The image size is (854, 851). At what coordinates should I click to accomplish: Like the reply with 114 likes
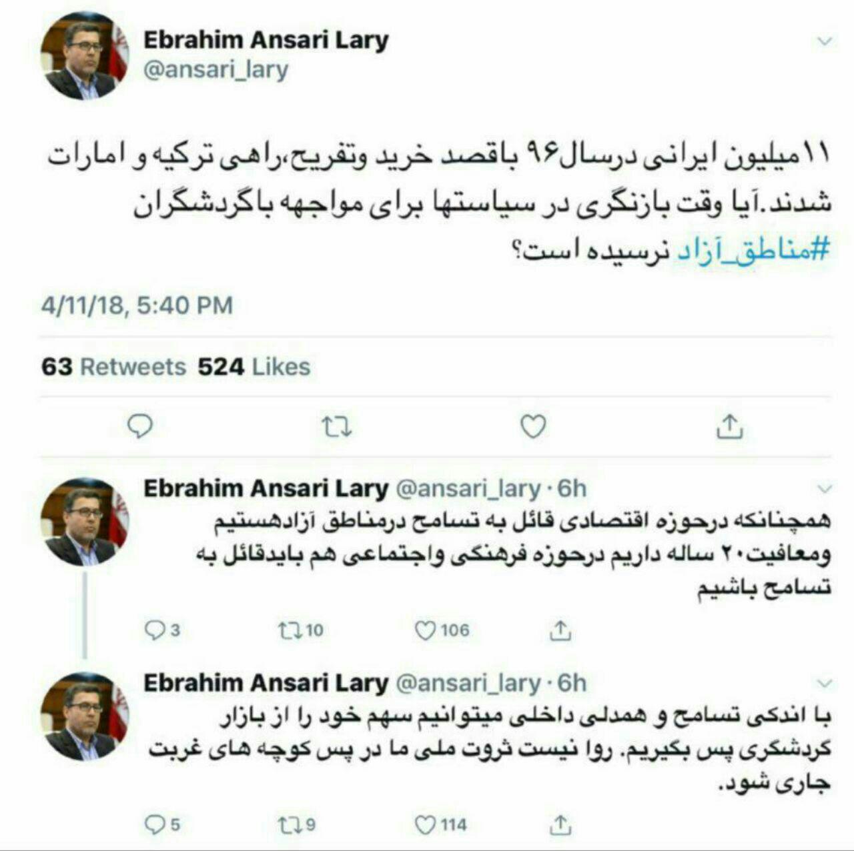point(441,825)
